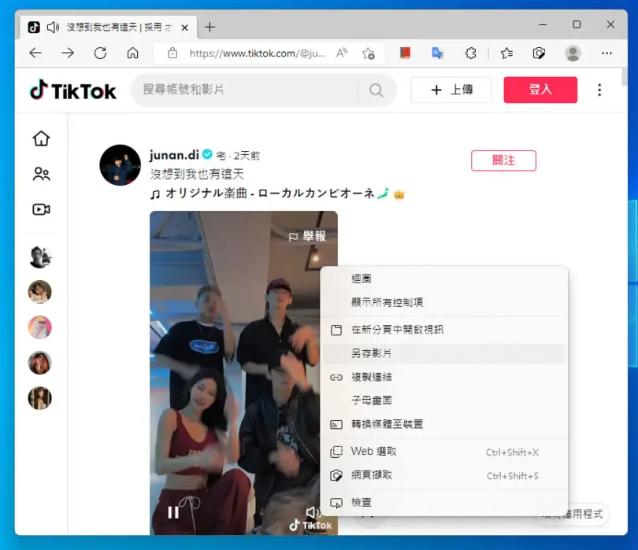638x550 pixels.
Task: Reload the page with the refresh icon
Action: pyautogui.click(x=100, y=53)
